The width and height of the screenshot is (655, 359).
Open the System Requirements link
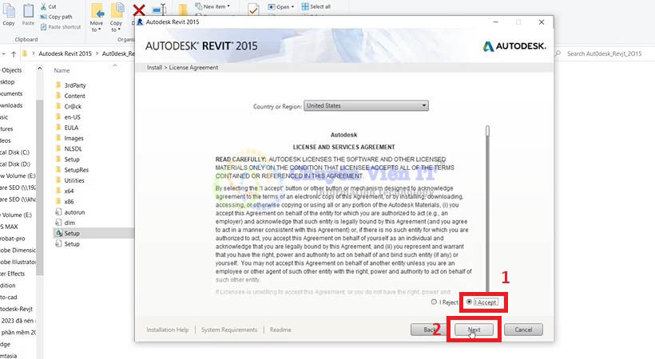pos(229,329)
